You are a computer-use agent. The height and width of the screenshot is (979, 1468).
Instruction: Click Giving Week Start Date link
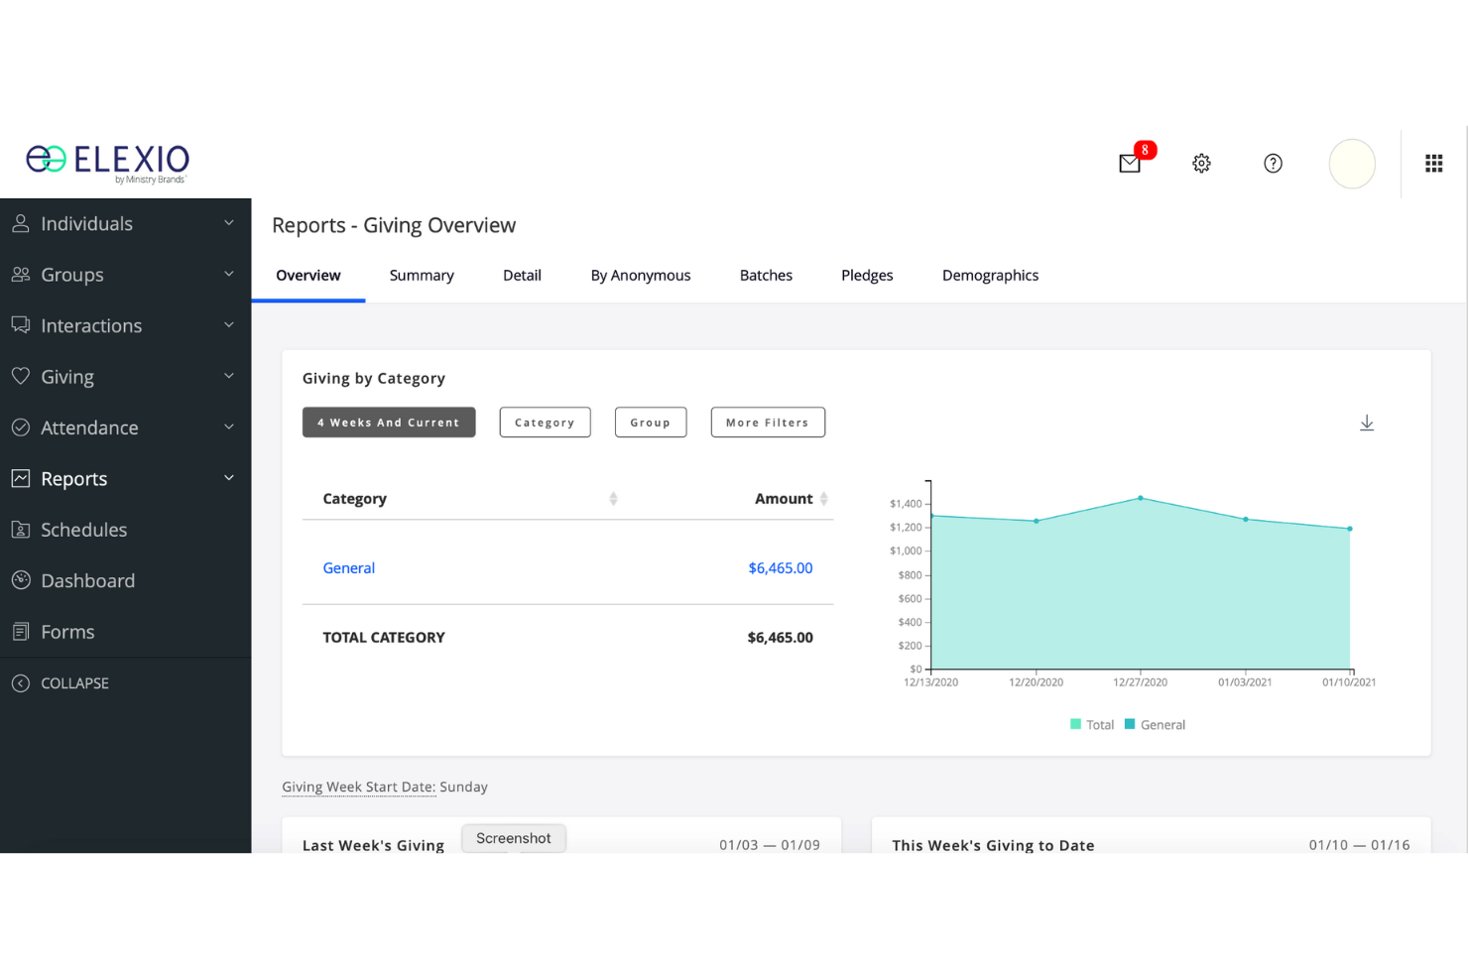pos(359,788)
